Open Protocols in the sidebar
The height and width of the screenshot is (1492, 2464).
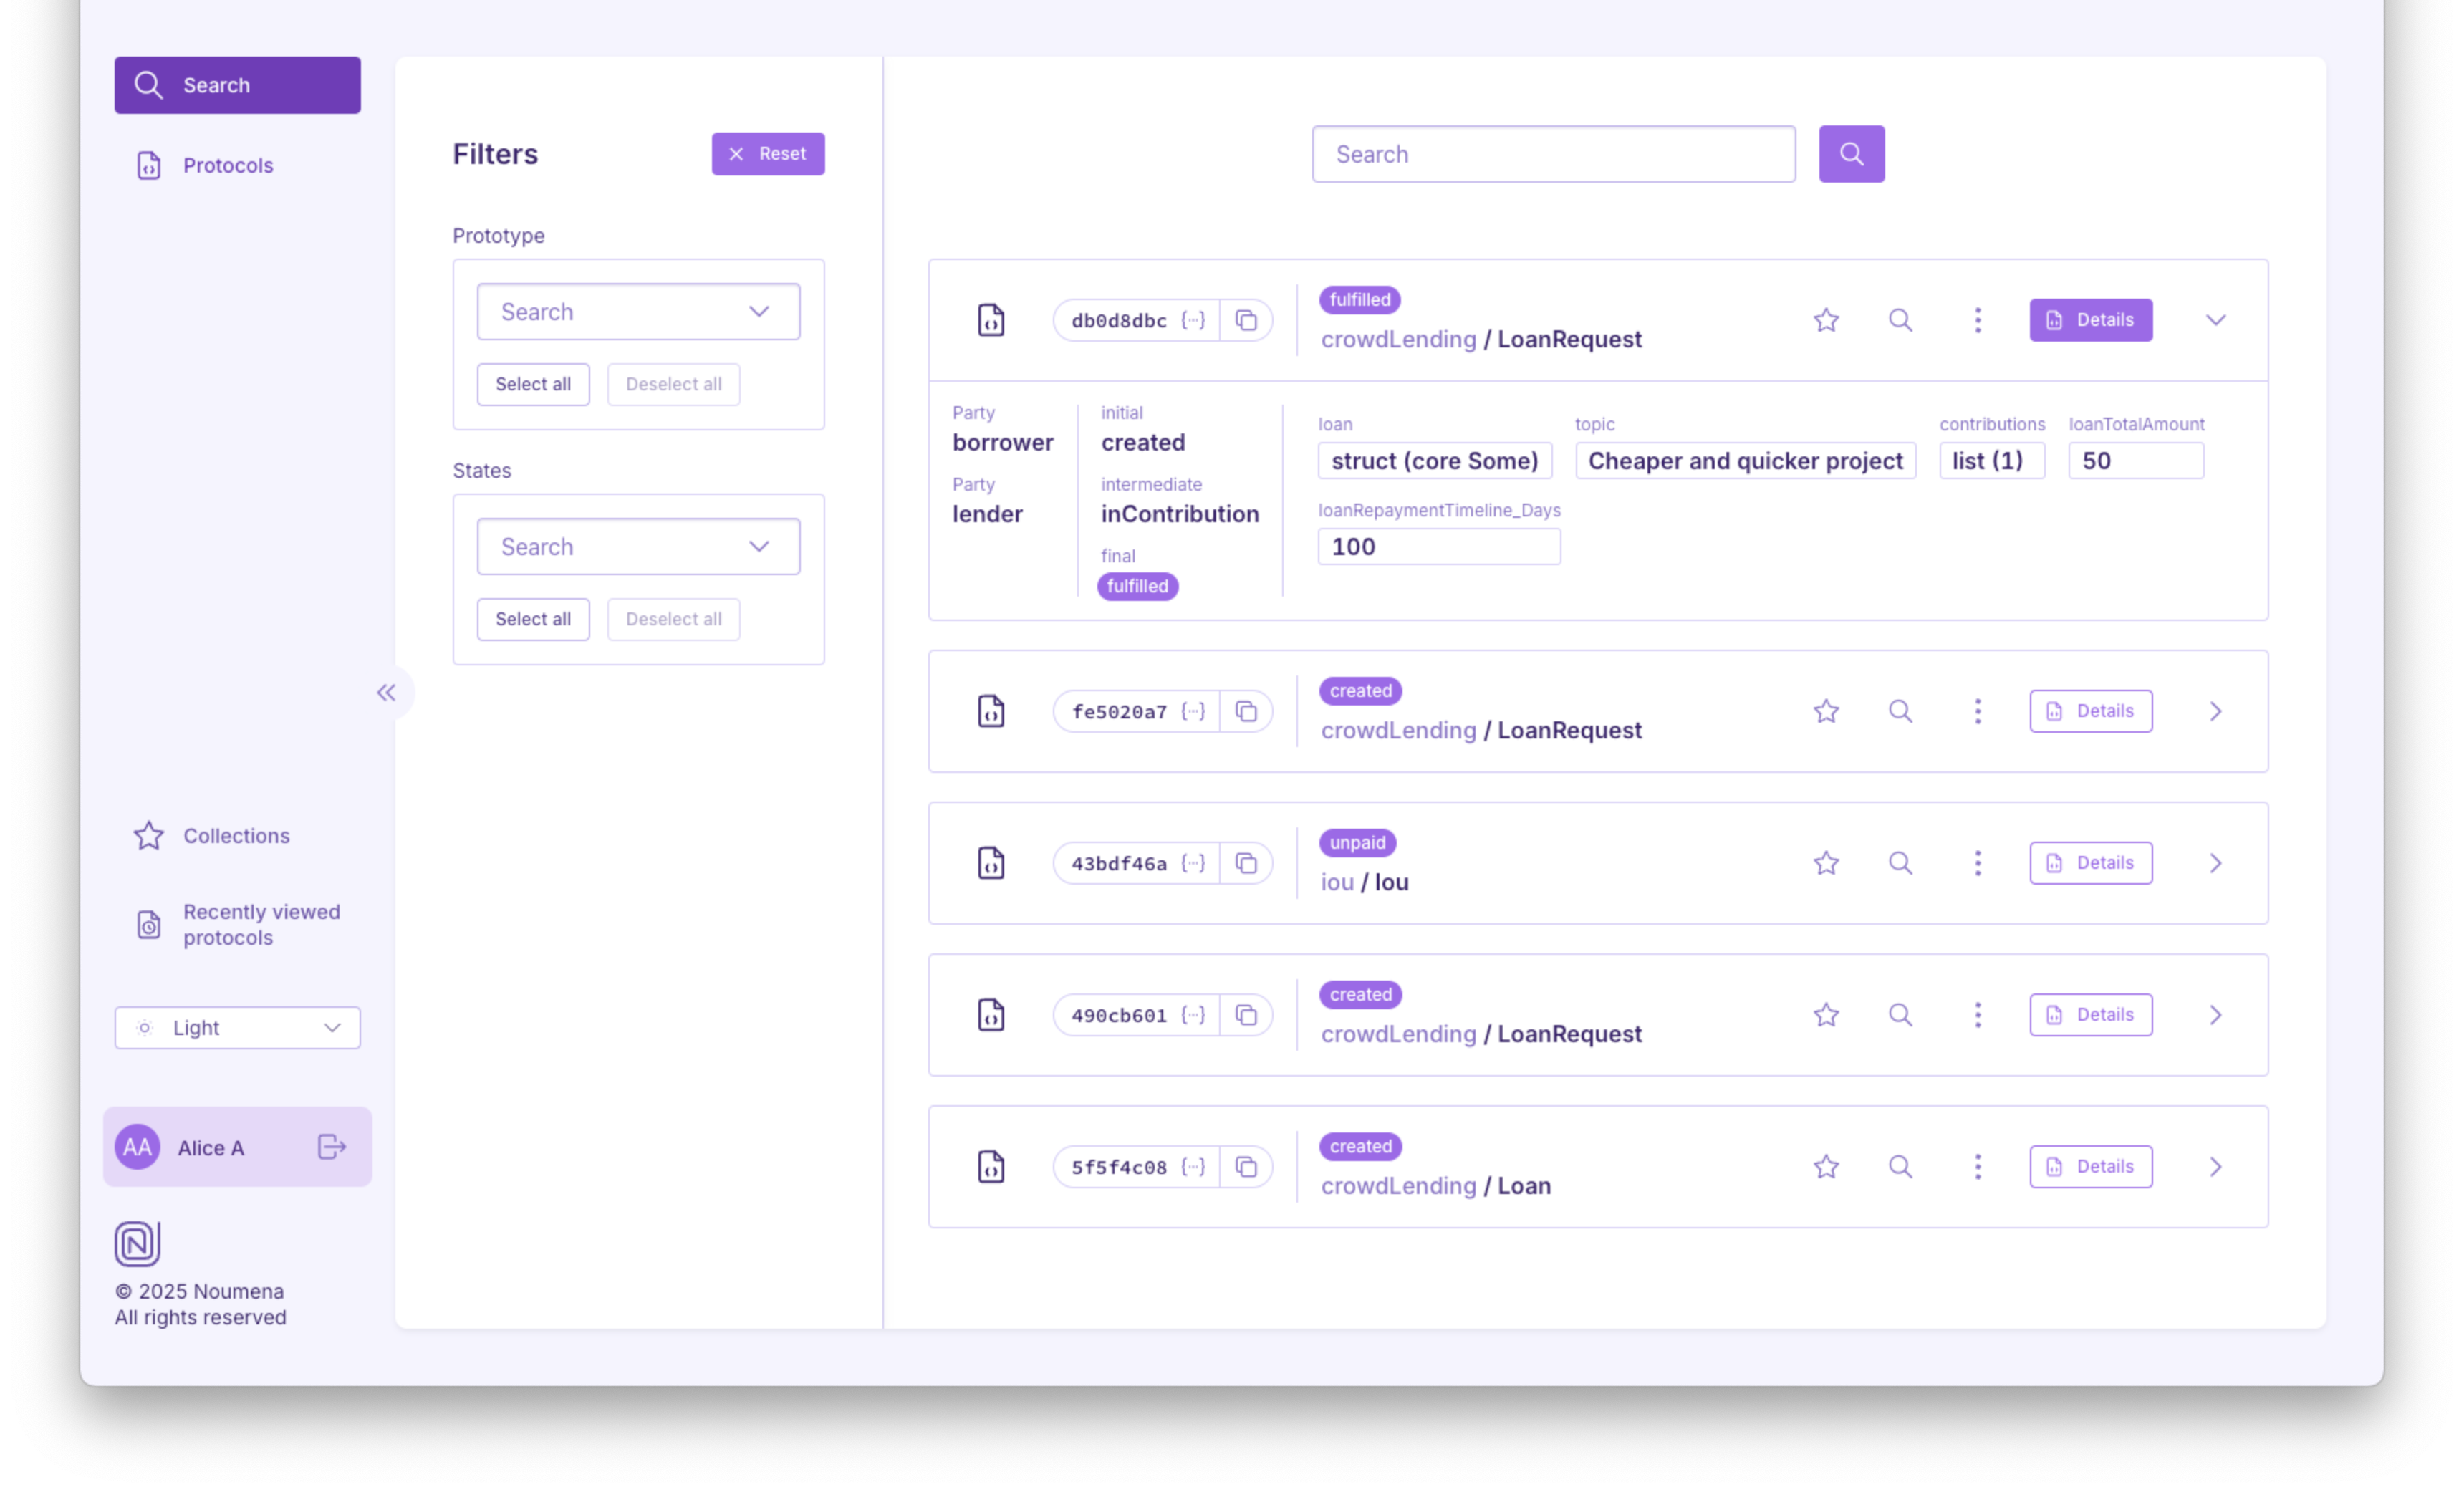(227, 165)
